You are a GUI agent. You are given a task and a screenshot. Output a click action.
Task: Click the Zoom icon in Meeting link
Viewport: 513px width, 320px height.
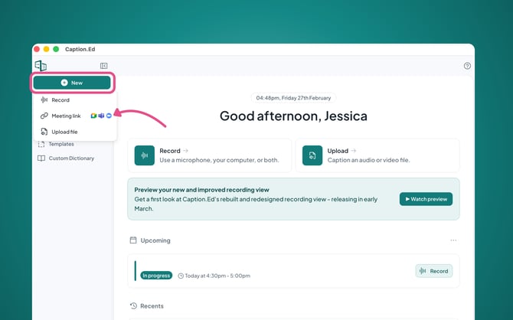109,116
